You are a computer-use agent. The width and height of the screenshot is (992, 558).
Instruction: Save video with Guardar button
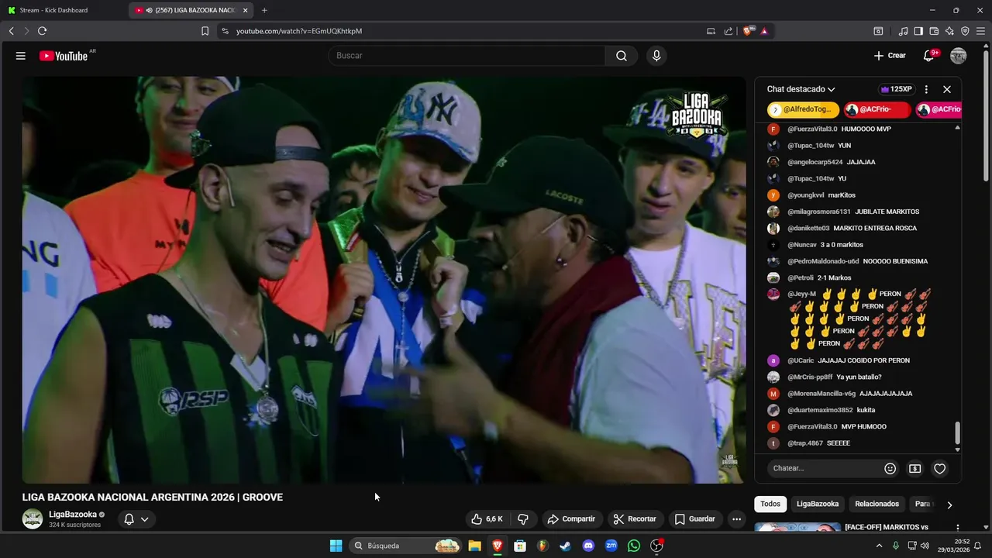694,519
